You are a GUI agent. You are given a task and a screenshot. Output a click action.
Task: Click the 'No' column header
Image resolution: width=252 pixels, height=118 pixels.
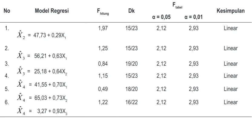pyautogui.click(x=7, y=11)
